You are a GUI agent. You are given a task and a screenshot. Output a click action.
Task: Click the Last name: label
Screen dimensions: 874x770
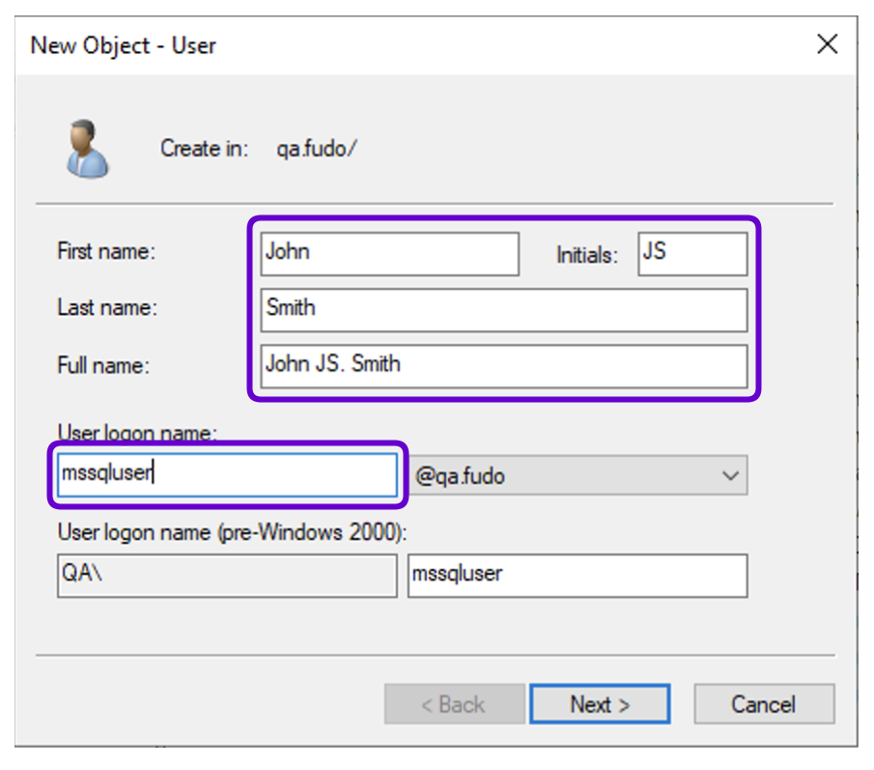pyautogui.click(x=107, y=308)
